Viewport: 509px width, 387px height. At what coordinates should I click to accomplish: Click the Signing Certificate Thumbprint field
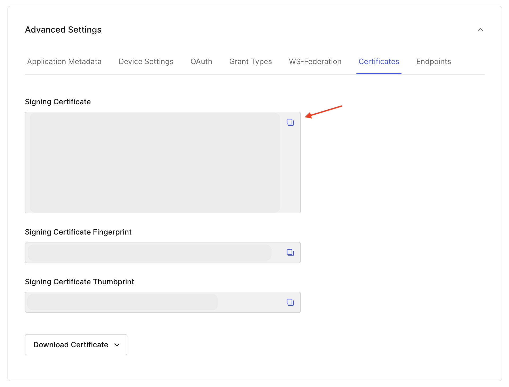(x=123, y=302)
